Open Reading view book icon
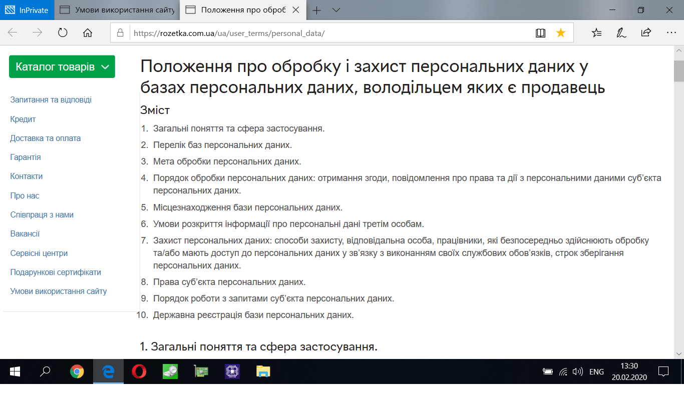This screenshot has width=684, height=401. point(540,33)
